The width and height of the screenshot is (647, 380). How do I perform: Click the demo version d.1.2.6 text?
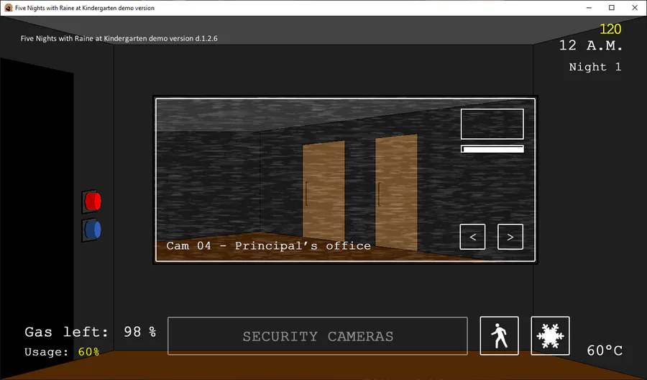click(119, 38)
